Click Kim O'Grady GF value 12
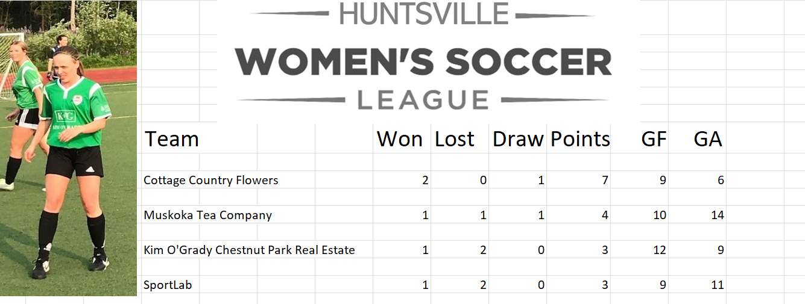805x304 pixels. (659, 250)
